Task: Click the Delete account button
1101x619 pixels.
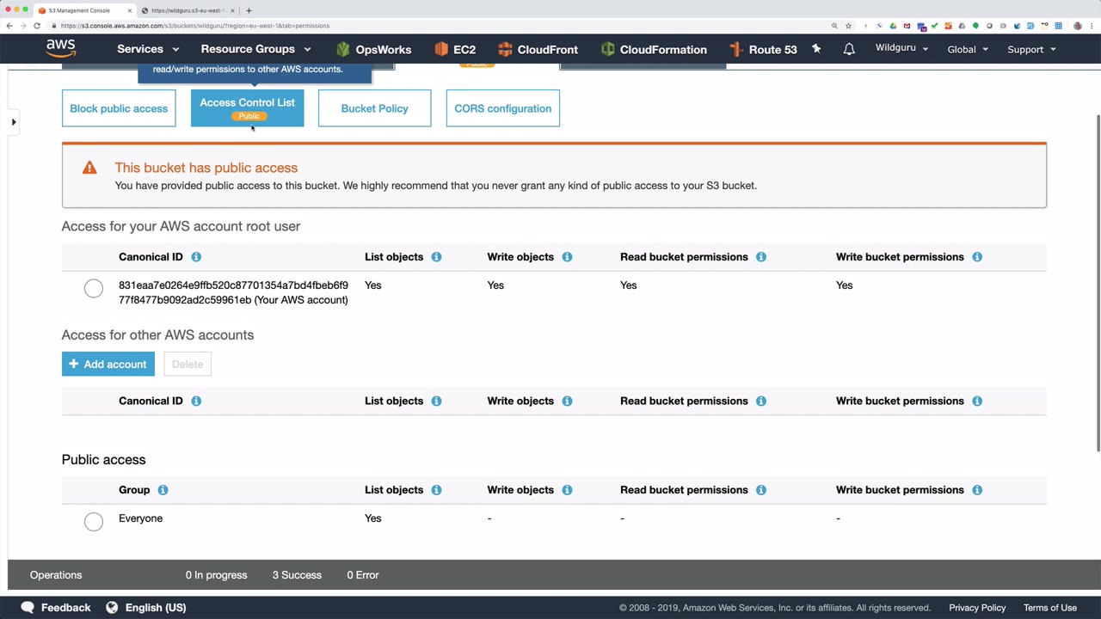Action: pyautogui.click(x=188, y=365)
